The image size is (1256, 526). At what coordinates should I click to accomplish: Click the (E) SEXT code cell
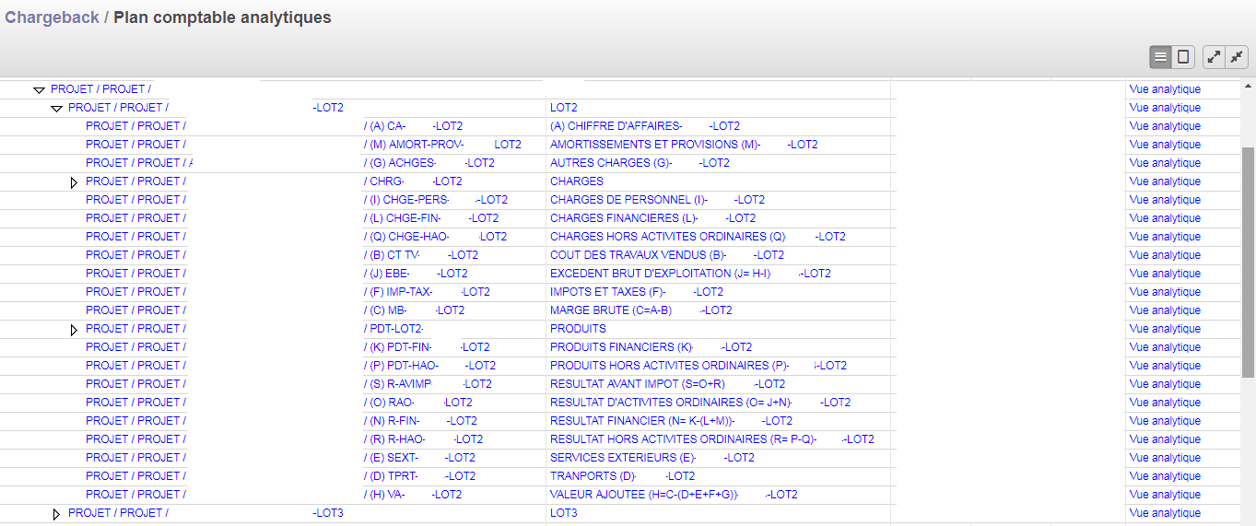pos(393,458)
